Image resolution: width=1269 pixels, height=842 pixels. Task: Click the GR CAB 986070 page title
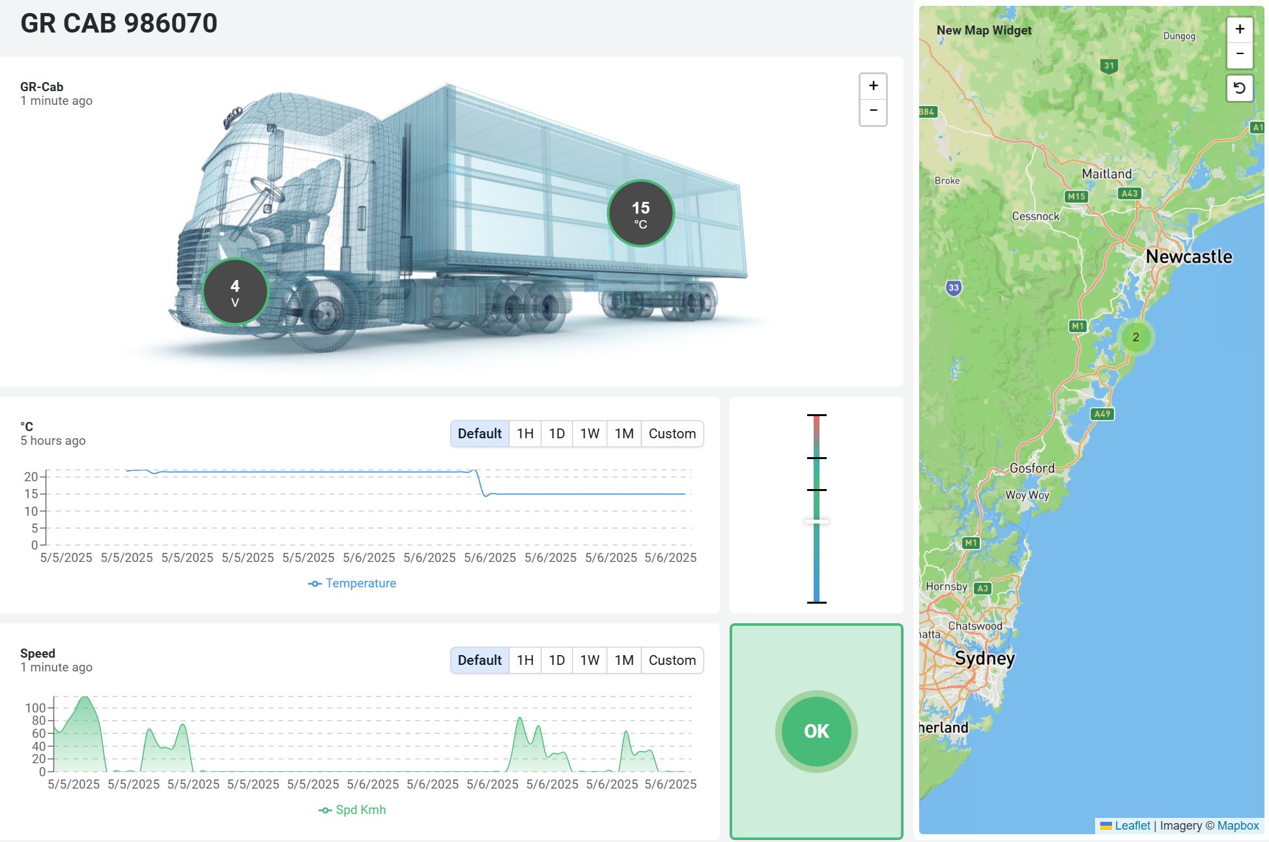click(119, 23)
